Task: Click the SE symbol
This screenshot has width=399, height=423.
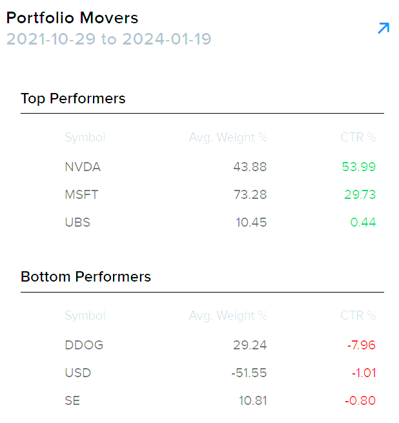Action: click(72, 400)
